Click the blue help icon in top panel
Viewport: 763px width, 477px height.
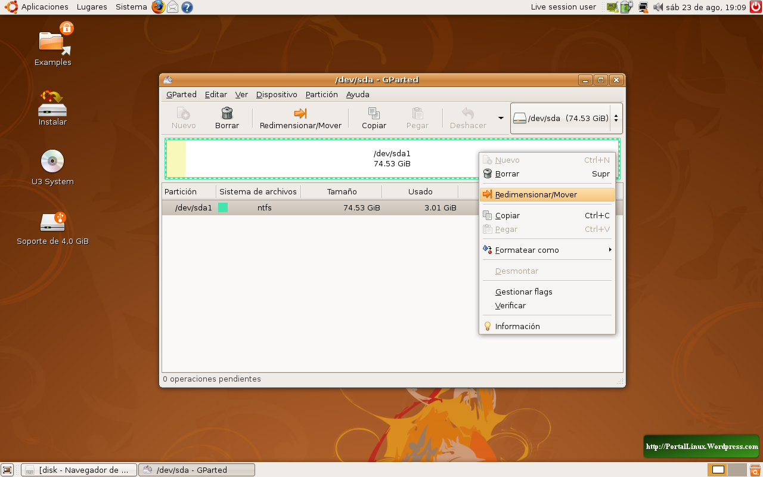(187, 7)
